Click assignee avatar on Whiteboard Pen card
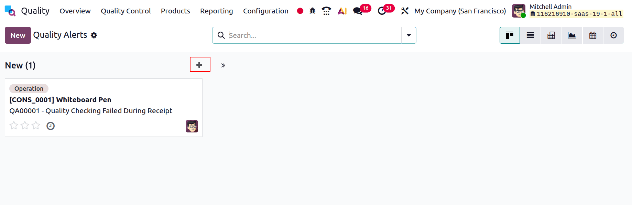 point(192,126)
